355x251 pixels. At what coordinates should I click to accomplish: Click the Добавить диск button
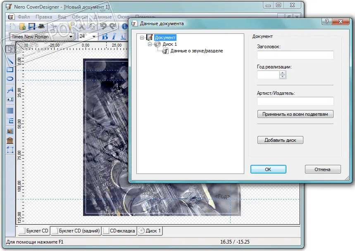pyautogui.click(x=280, y=140)
